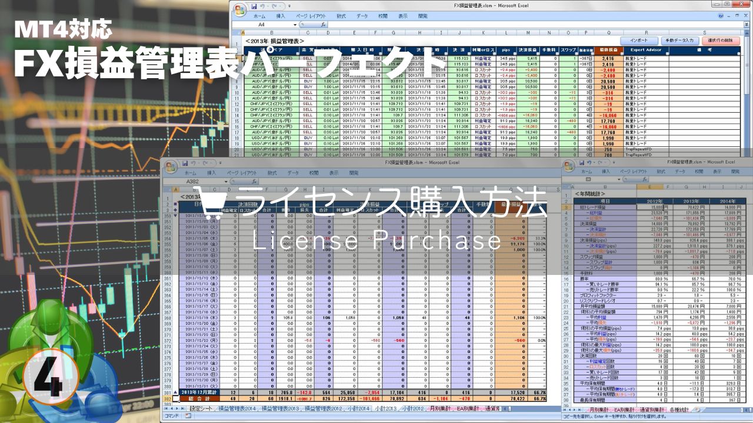Click Save icon in lower-left Excel window
Viewport: 753px width, 423px height.
click(185, 162)
